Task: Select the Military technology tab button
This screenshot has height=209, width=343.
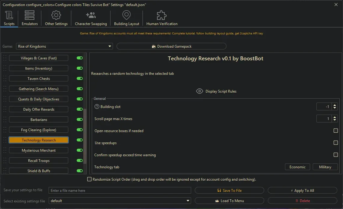Action: click(325, 167)
